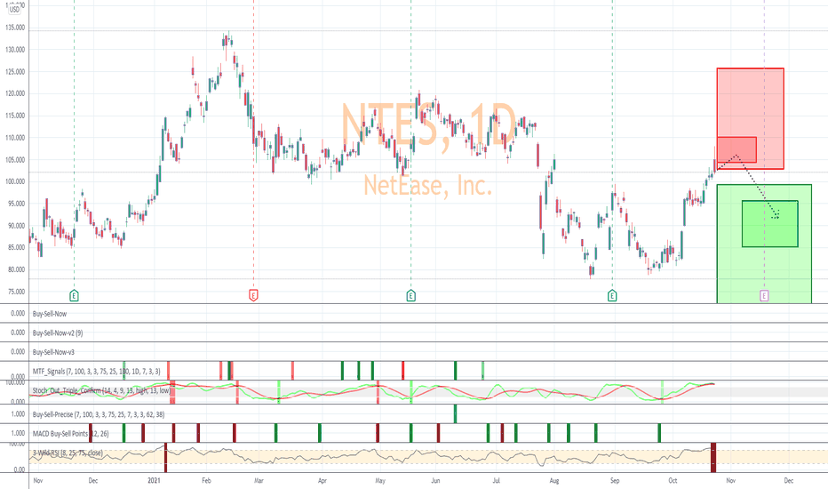The height and width of the screenshot is (489, 828).
Task: Click the MTF_Signals indicator label
Action: coord(97,372)
